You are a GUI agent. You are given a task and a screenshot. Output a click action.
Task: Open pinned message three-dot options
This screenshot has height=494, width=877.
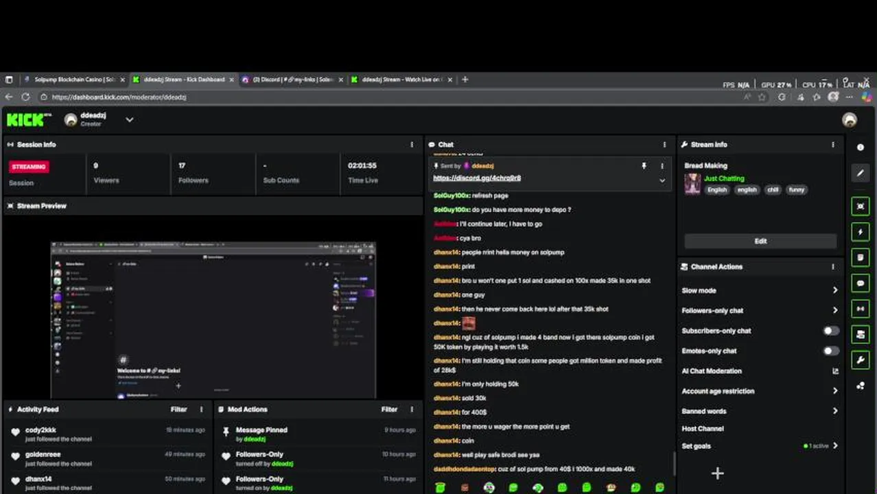pyautogui.click(x=662, y=166)
